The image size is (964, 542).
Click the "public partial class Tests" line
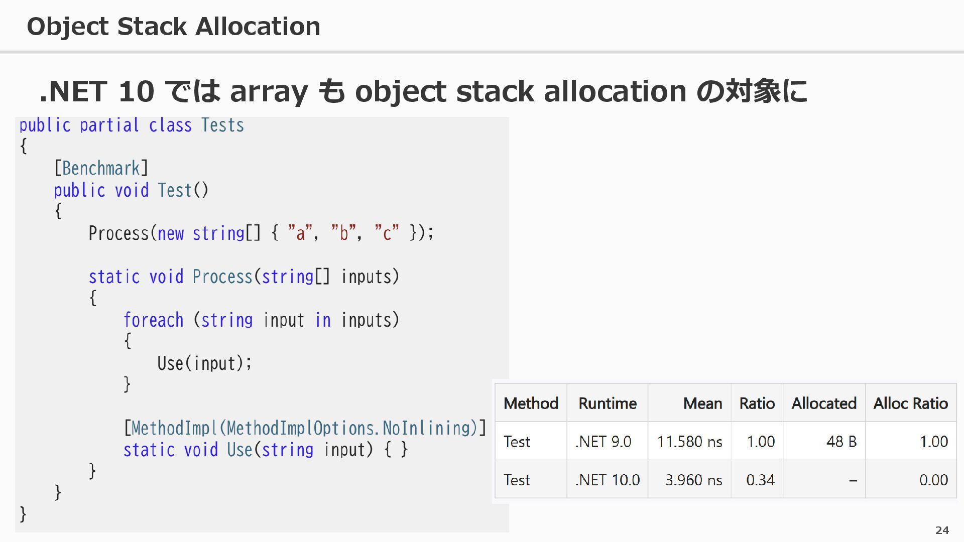tap(132, 125)
